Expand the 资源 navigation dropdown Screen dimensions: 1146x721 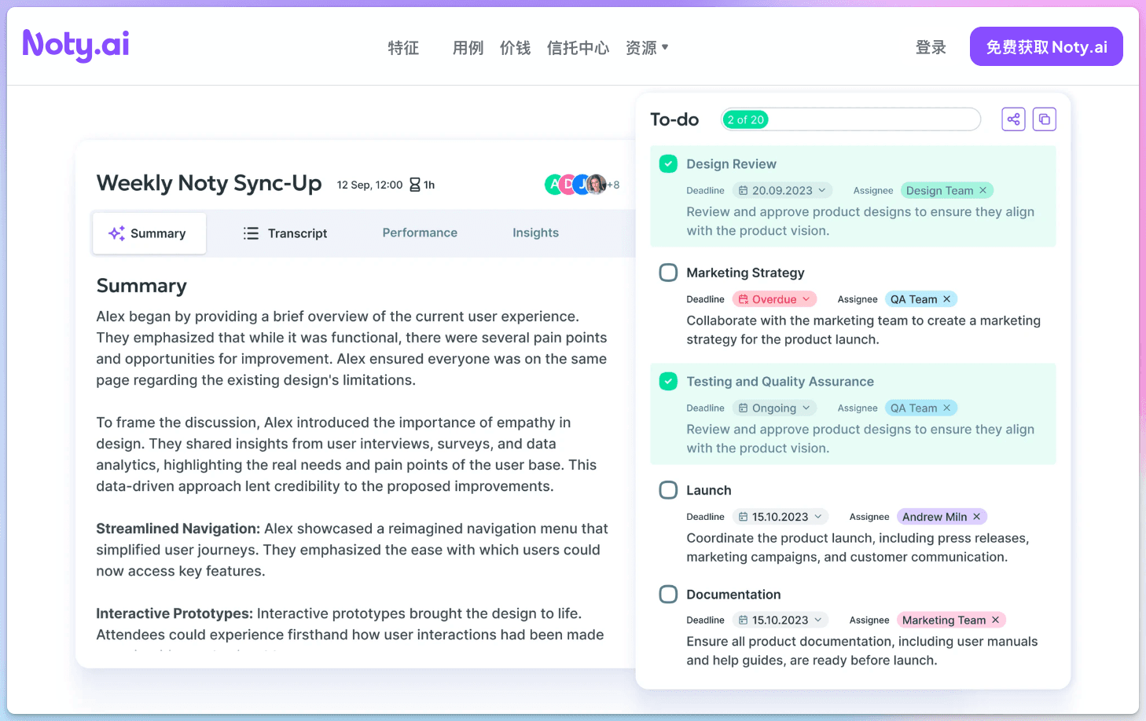[x=647, y=48]
